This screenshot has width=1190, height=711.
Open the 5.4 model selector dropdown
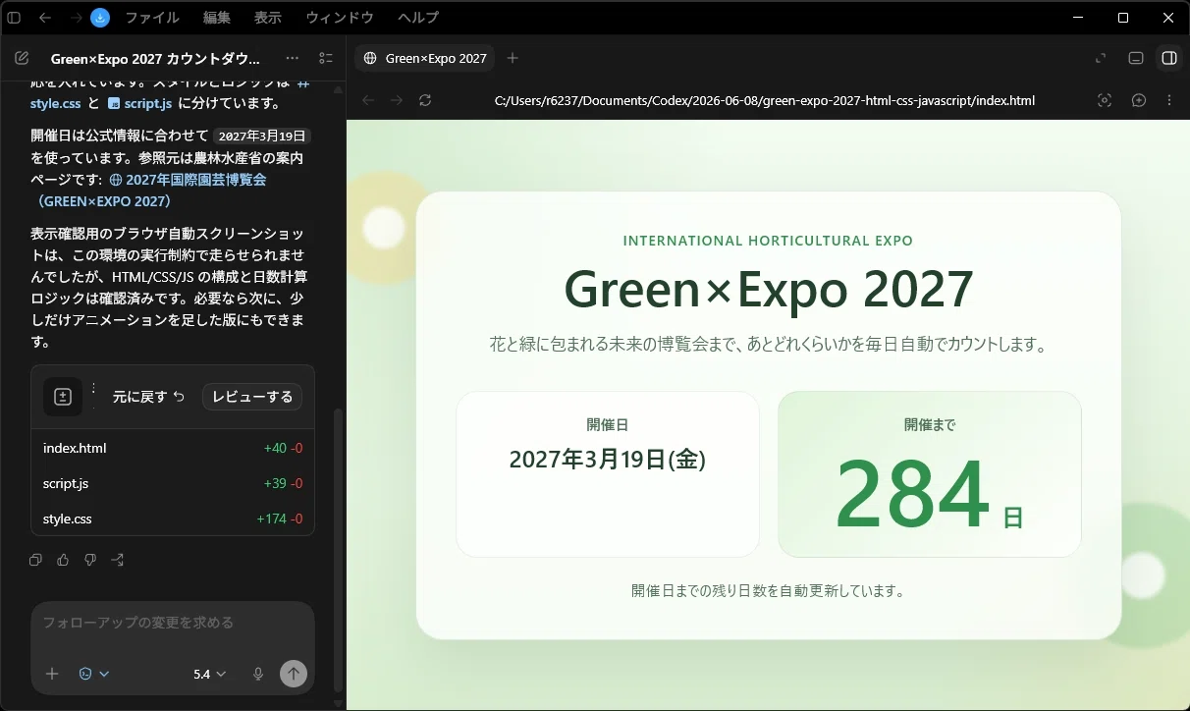pyautogui.click(x=210, y=674)
